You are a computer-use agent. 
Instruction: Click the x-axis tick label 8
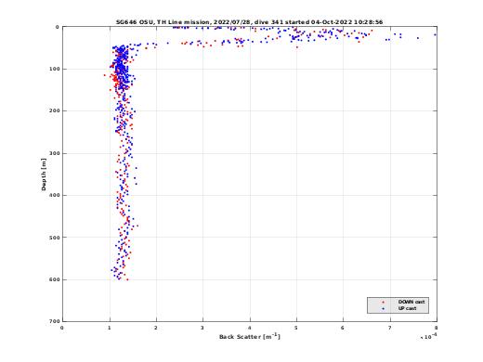(x=437, y=328)
